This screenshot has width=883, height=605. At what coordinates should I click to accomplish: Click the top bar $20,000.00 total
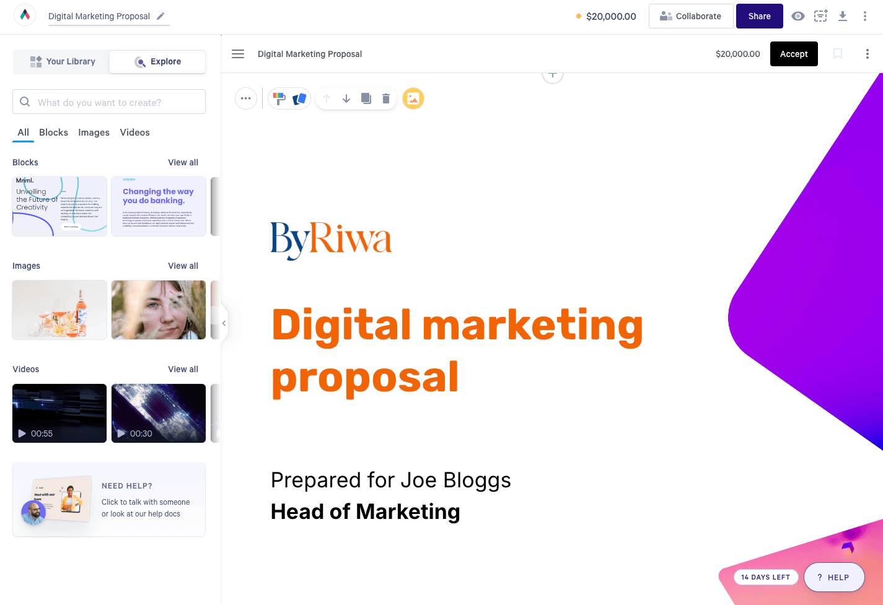point(611,16)
